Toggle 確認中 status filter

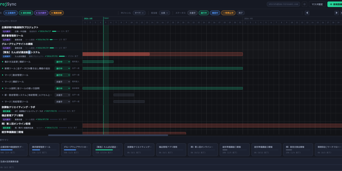[215, 13]
